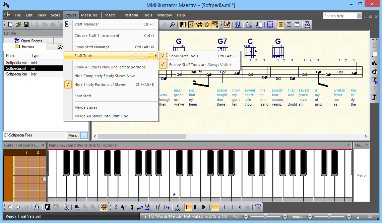Click the L tool in right sidebar
This screenshot has height=223, width=382.
[374, 46]
